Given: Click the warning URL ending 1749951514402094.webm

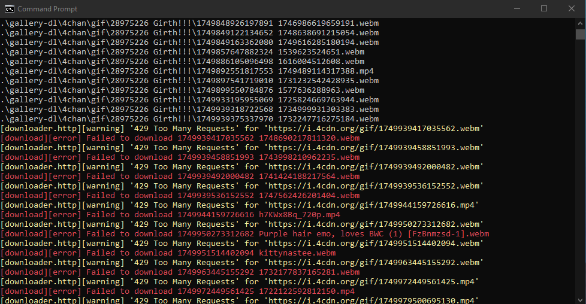Looking at the screenshot, I should 374,244.
